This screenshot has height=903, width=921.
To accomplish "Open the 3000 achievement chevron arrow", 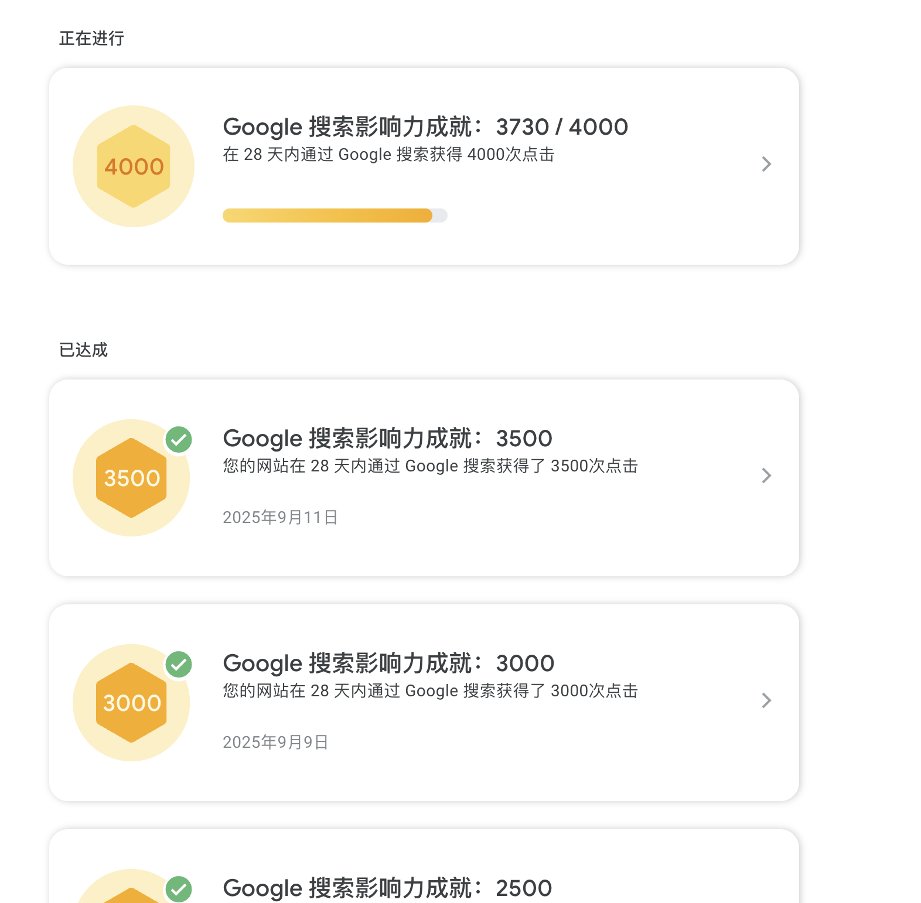I will [x=766, y=700].
